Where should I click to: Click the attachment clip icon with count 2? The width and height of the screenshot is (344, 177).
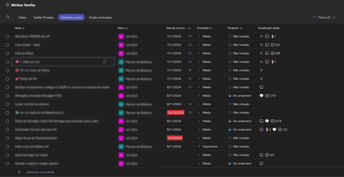tap(267, 130)
